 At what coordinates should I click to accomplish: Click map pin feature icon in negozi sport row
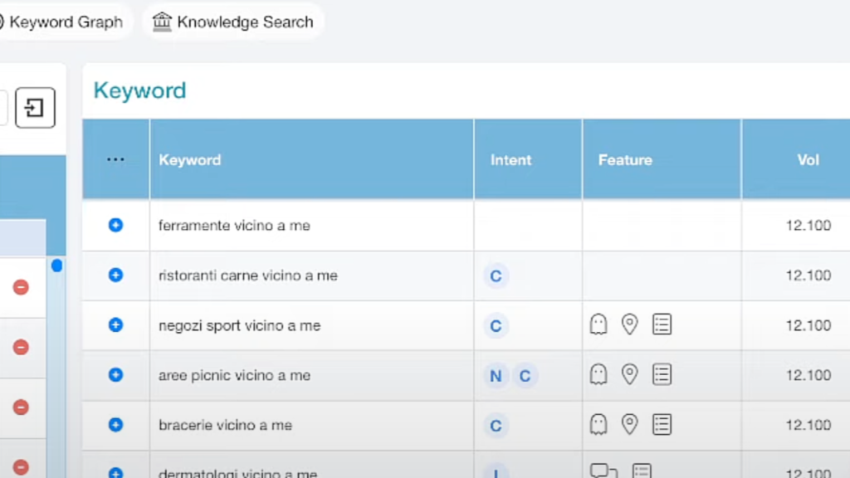[629, 324]
